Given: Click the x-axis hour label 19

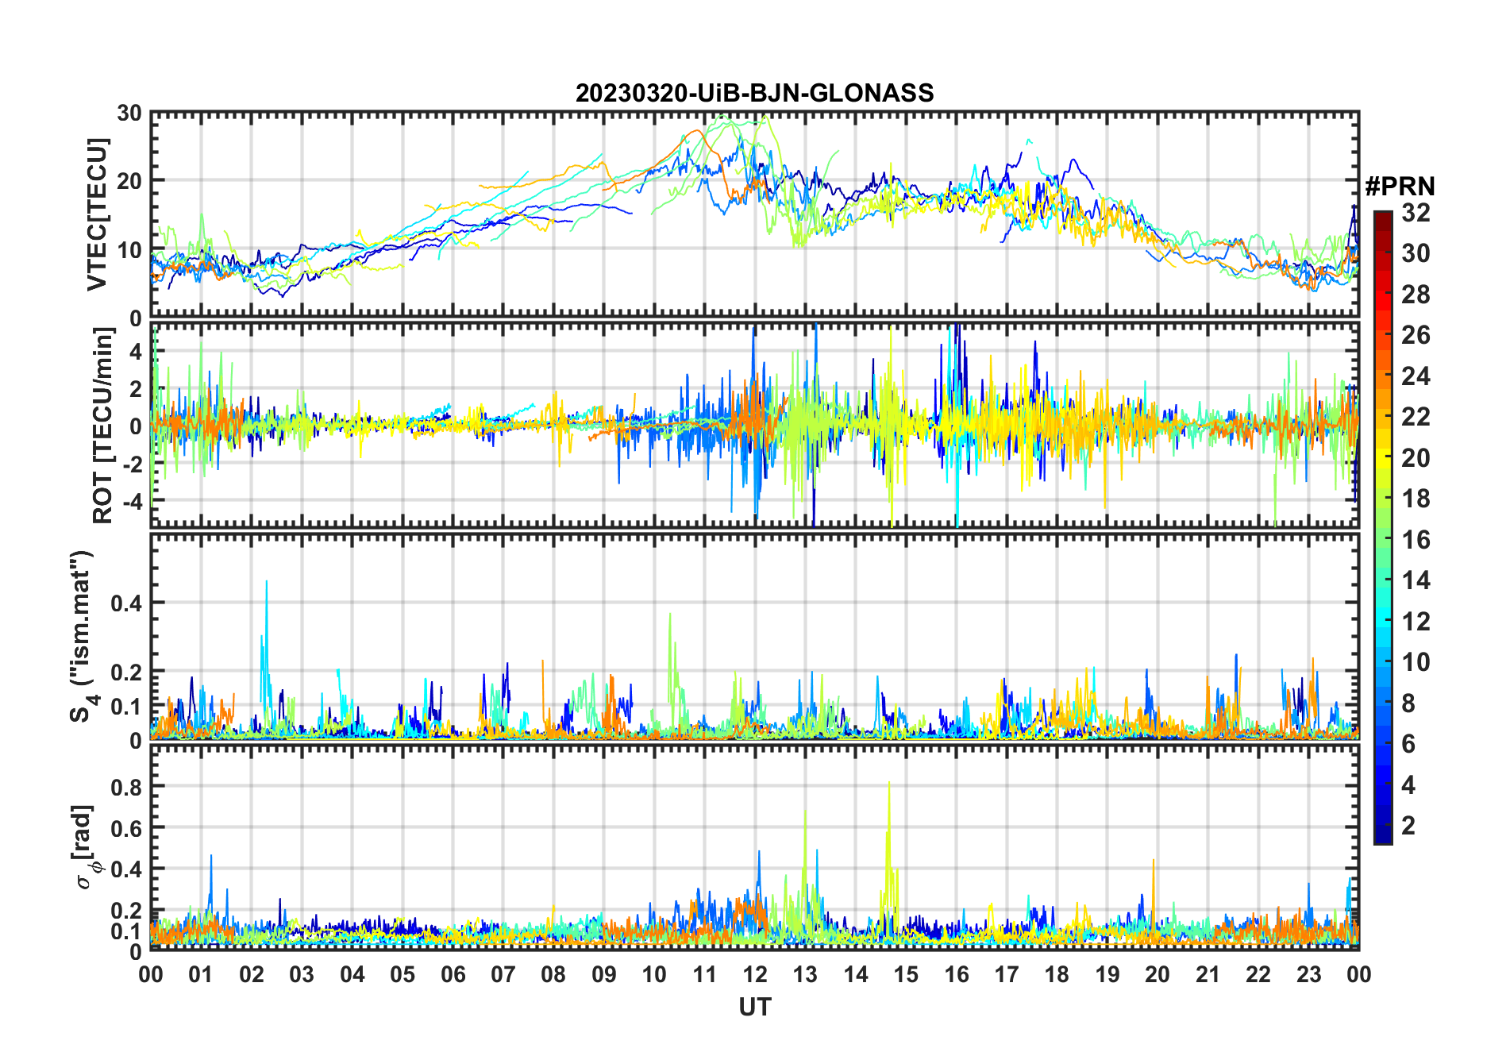Looking at the screenshot, I should tap(1107, 975).
